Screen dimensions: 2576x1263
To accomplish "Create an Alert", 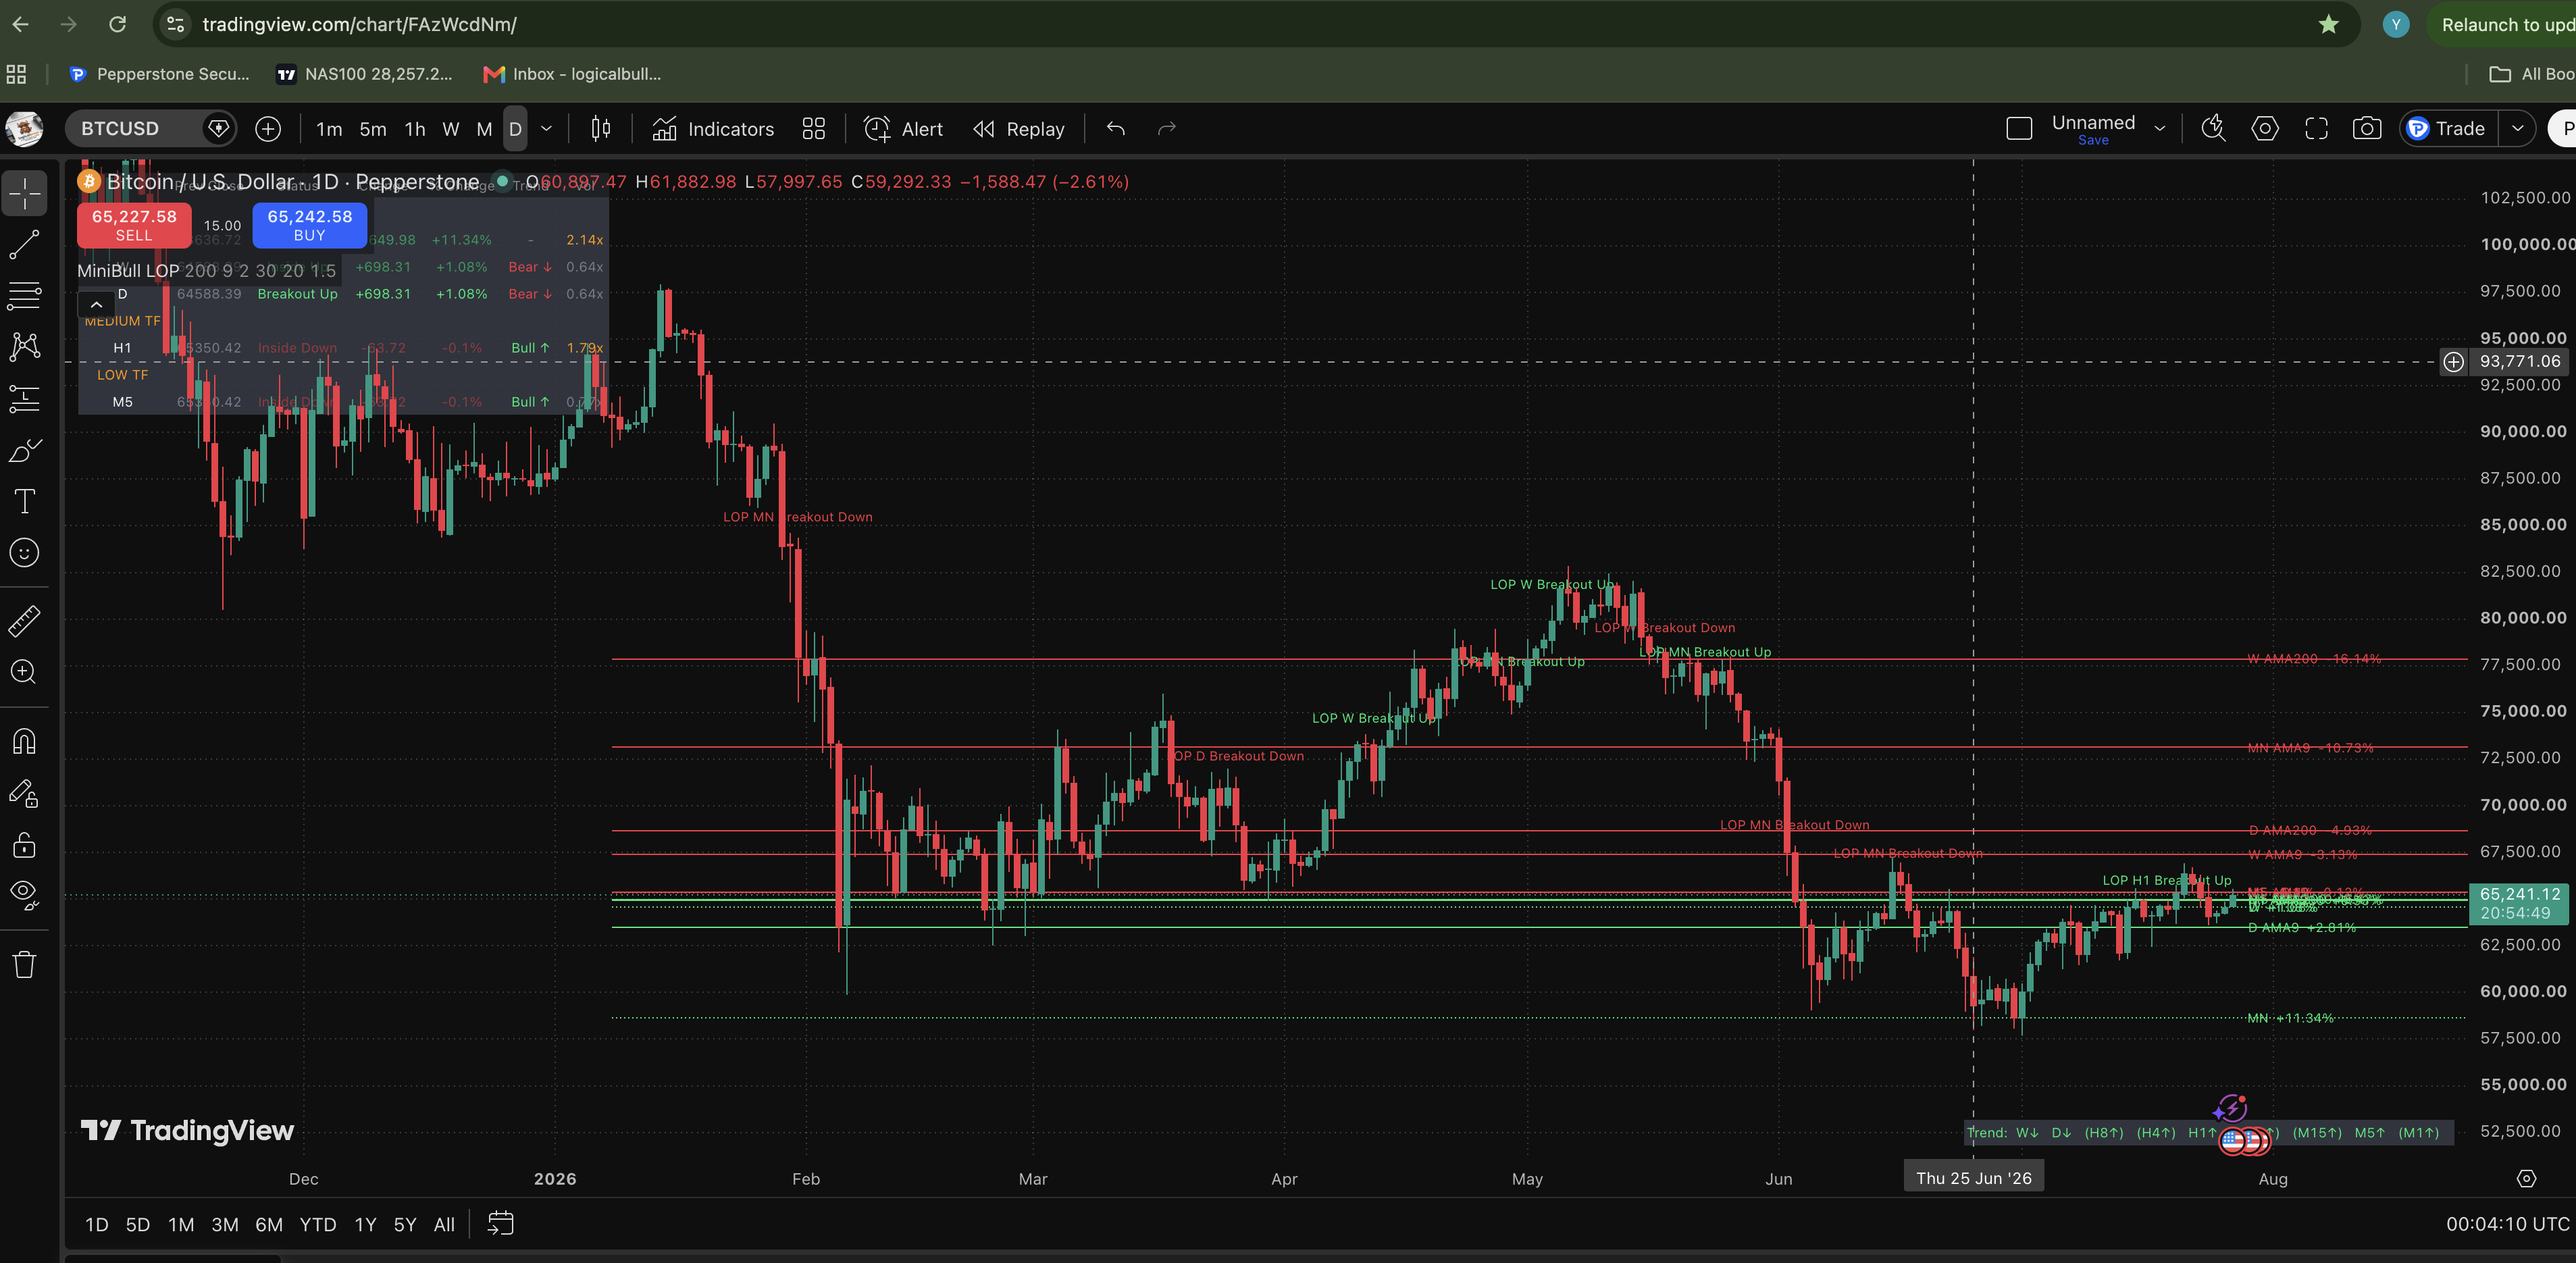I will tap(903, 129).
